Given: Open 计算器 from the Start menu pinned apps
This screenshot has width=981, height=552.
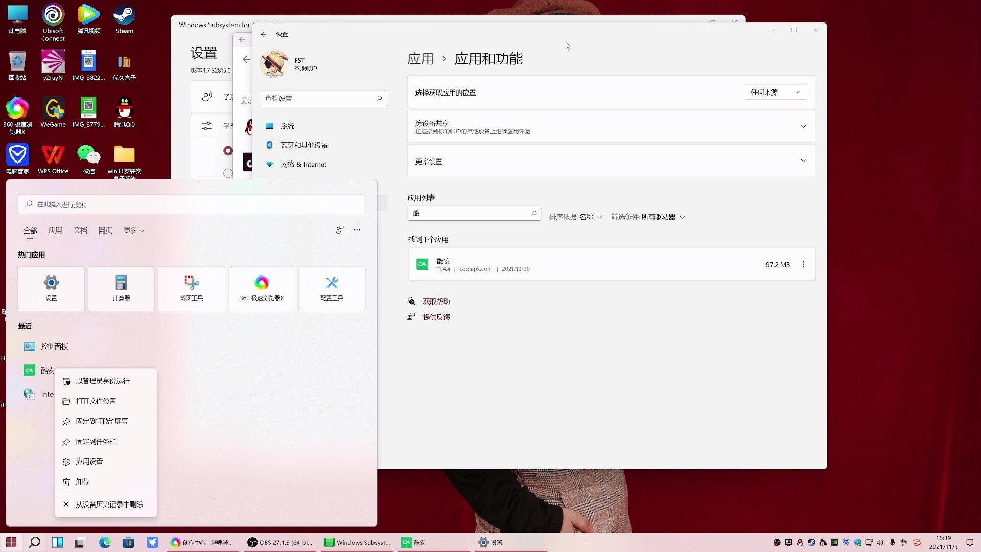Looking at the screenshot, I should [121, 288].
